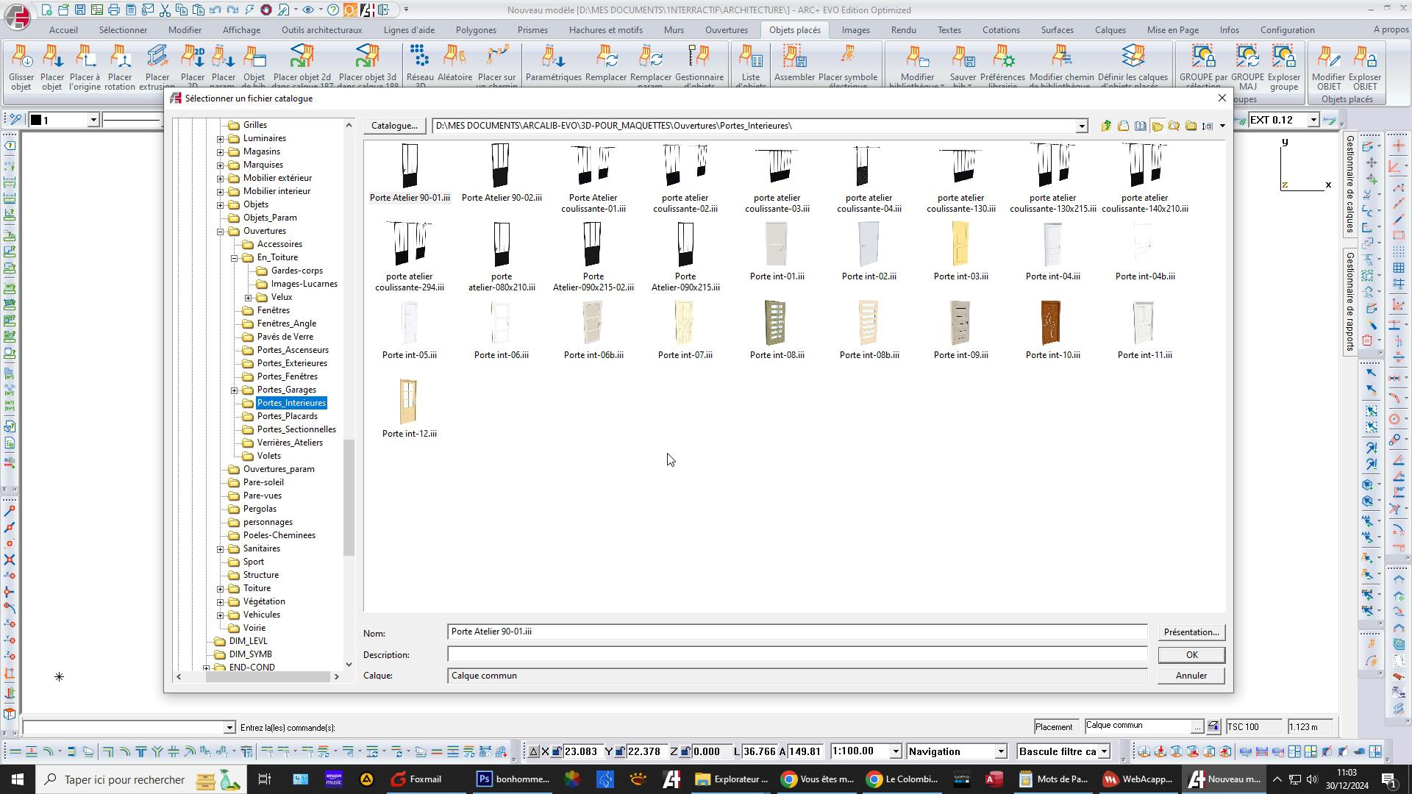Expand the Portes_Garages folder
Image resolution: width=1412 pixels, height=794 pixels.
(x=235, y=390)
